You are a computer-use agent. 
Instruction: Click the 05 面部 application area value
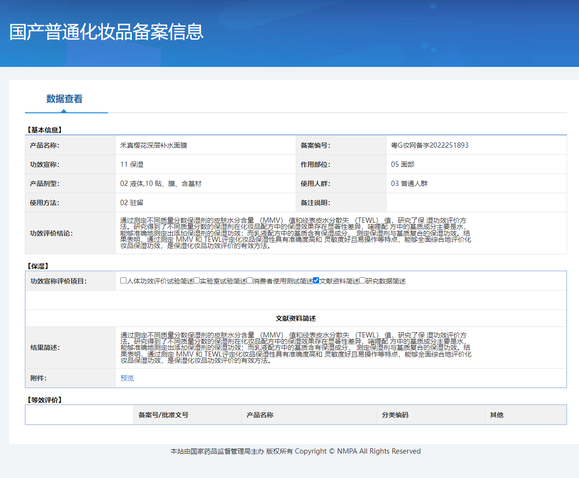click(403, 164)
